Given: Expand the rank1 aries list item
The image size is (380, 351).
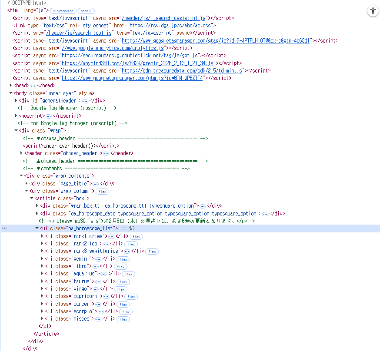Looking at the screenshot, I should tap(42, 236).
